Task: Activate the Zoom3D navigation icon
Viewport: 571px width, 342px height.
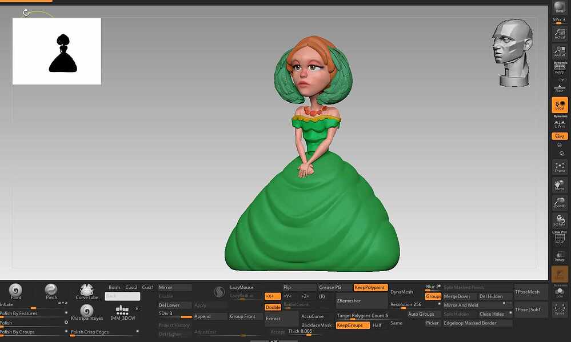Action: [x=560, y=203]
